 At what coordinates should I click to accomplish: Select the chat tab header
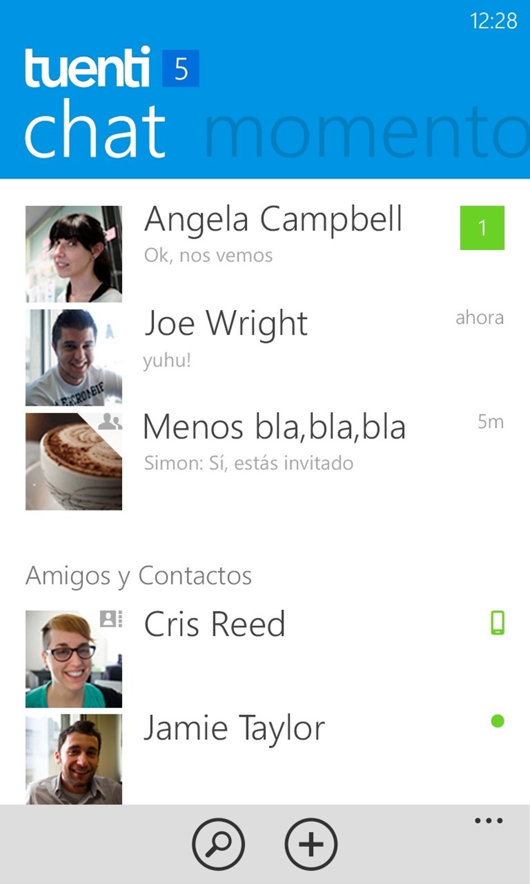[x=95, y=128]
